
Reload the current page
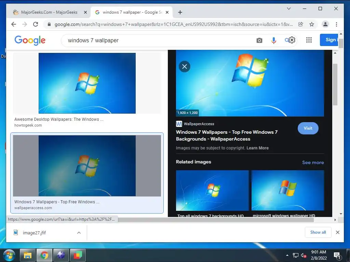36,24
